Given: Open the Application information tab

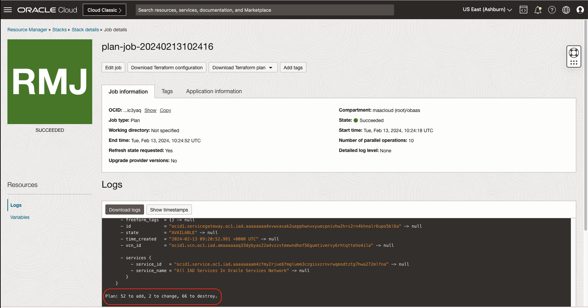Looking at the screenshot, I should 214,91.
